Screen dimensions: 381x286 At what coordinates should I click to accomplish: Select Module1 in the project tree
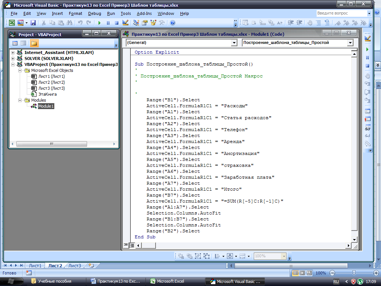[x=46, y=106]
